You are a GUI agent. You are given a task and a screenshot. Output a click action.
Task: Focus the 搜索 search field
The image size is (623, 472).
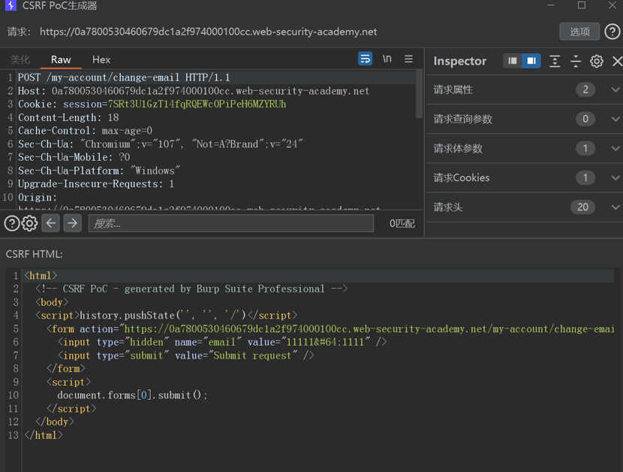[231, 223]
